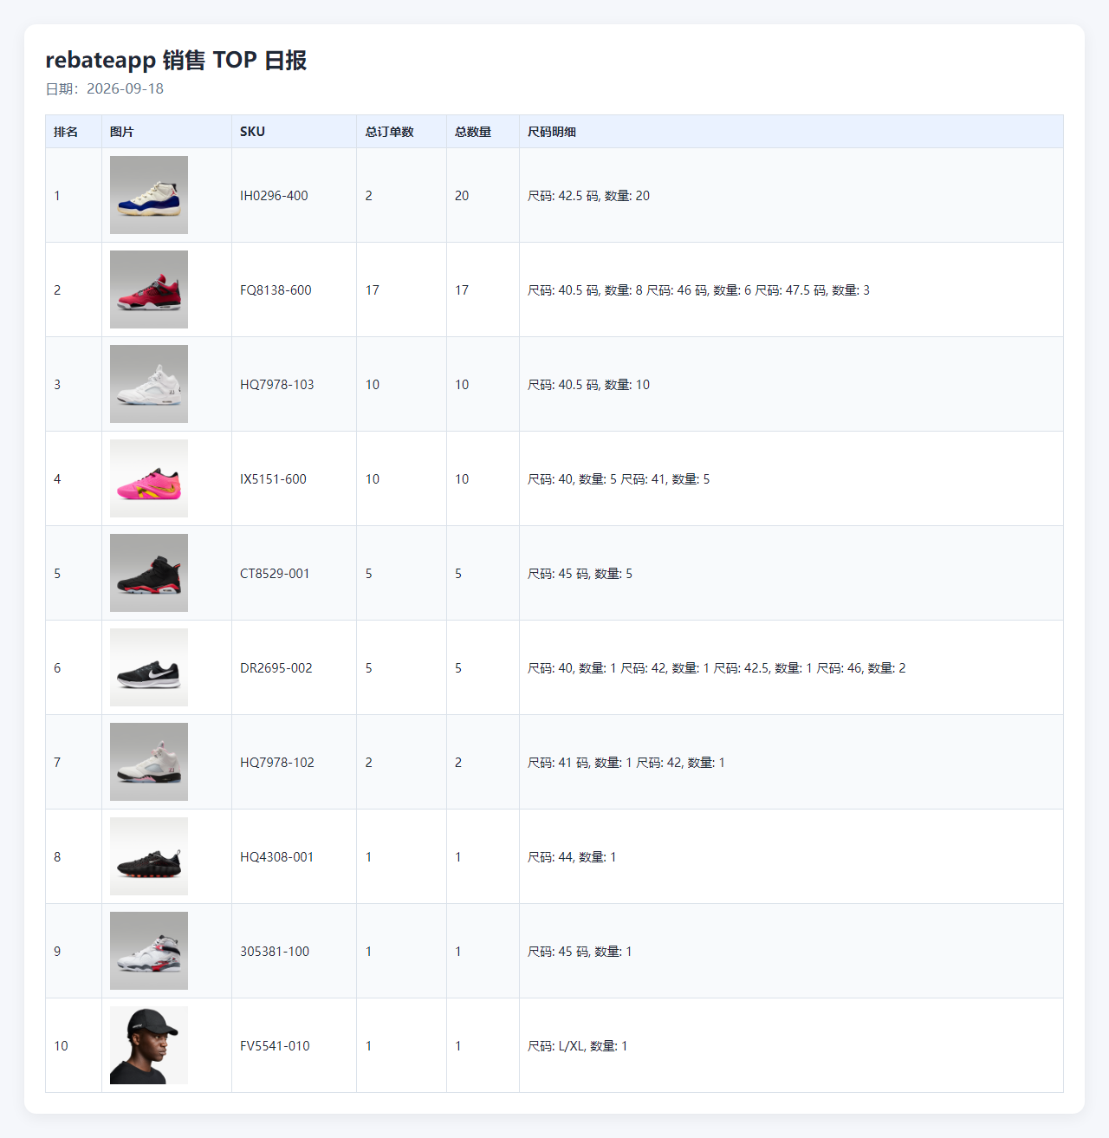Screen dimensions: 1109x1138
Task: Click the FV5541-010 SKU cell
Action: pyautogui.click(x=294, y=1045)
